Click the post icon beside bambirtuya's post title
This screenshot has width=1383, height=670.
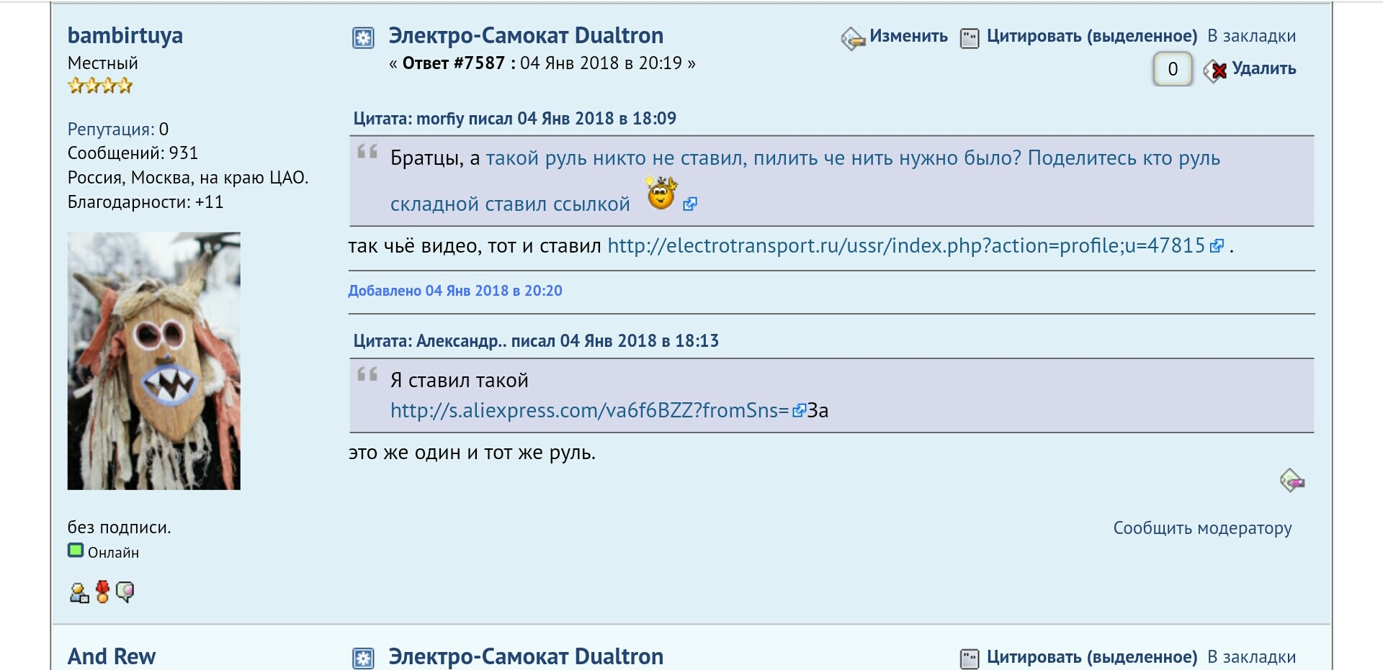(x=363, y=37)
